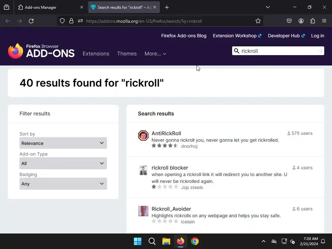This screenshot has width=332, height=249.
Task: Click the muted volume tray icon
Action: 292,241
